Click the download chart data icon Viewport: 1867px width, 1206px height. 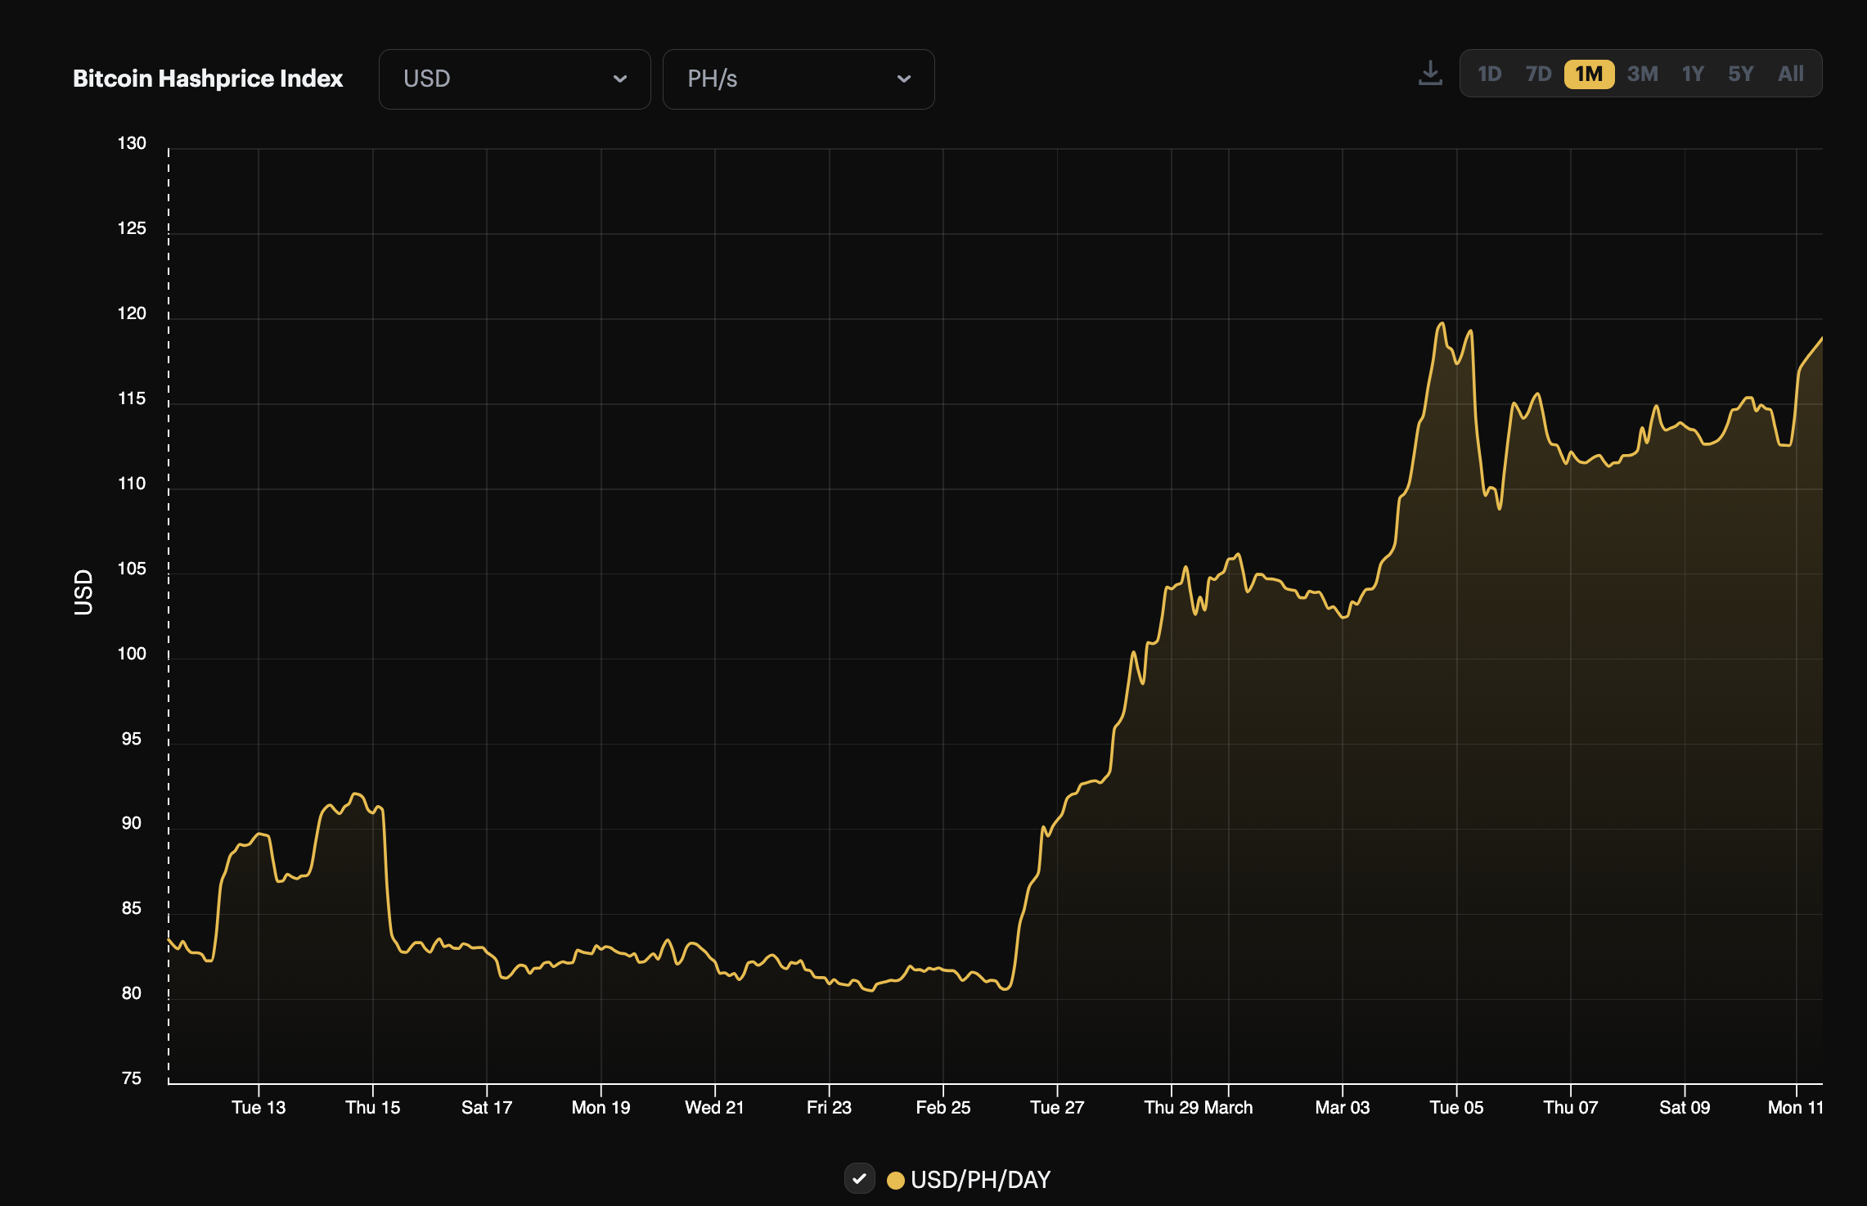pos(1430,74)
